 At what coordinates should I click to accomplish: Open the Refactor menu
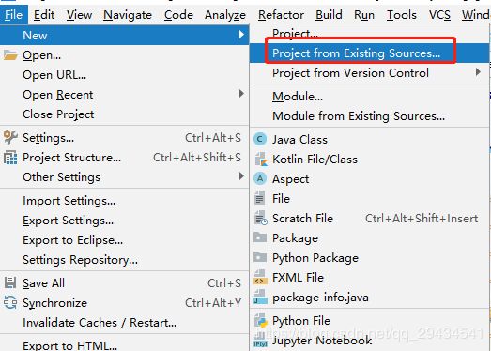[281, 15]
